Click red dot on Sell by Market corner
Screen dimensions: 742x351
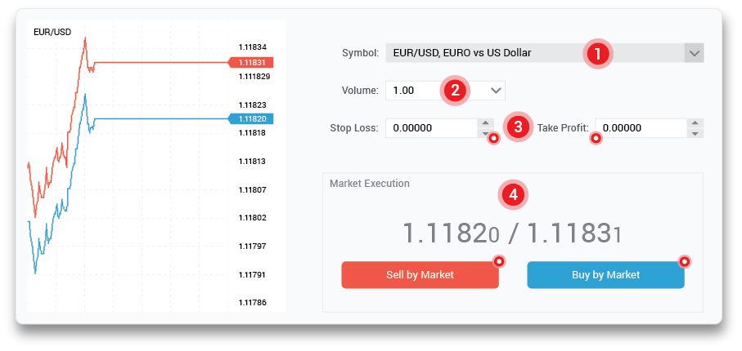tap(498, 262)
